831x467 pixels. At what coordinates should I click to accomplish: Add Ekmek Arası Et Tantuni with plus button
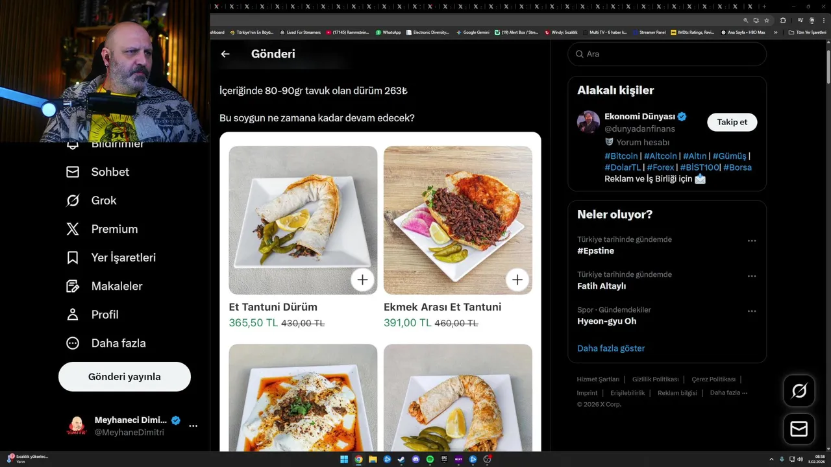[x=517, y=280]
